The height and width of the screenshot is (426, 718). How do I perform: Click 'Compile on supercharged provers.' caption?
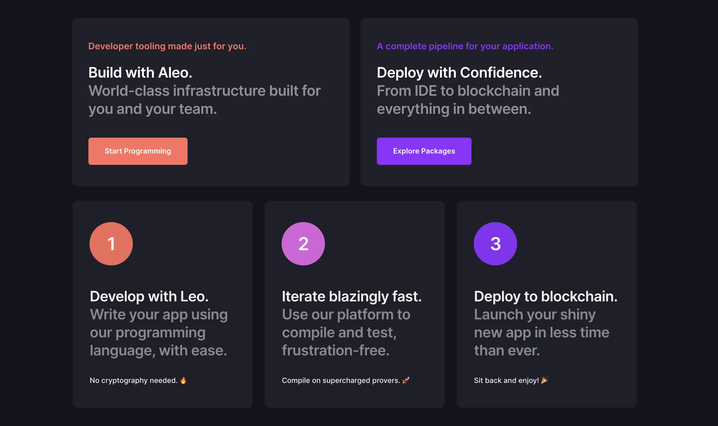pyautogui.click(x=341, y=380)
